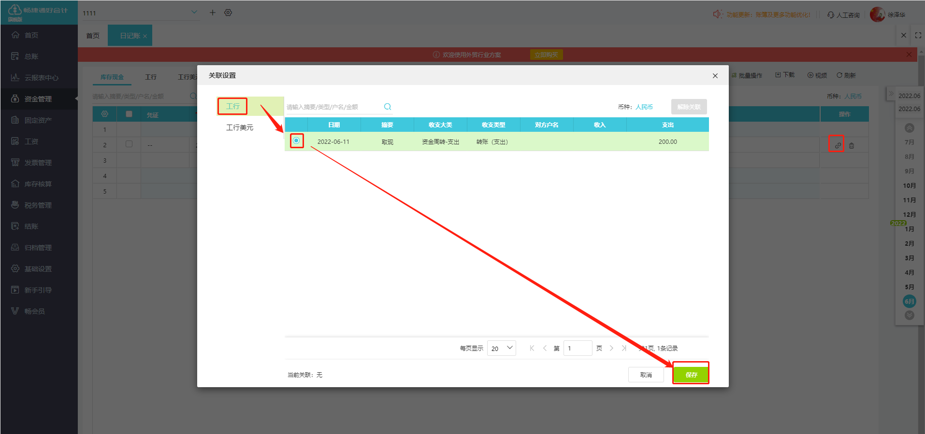Go to 发票管理 in the sidebar
Screen dimensions: 925x434
coord(38,163)
